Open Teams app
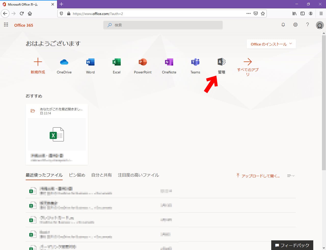 point(195,66)
